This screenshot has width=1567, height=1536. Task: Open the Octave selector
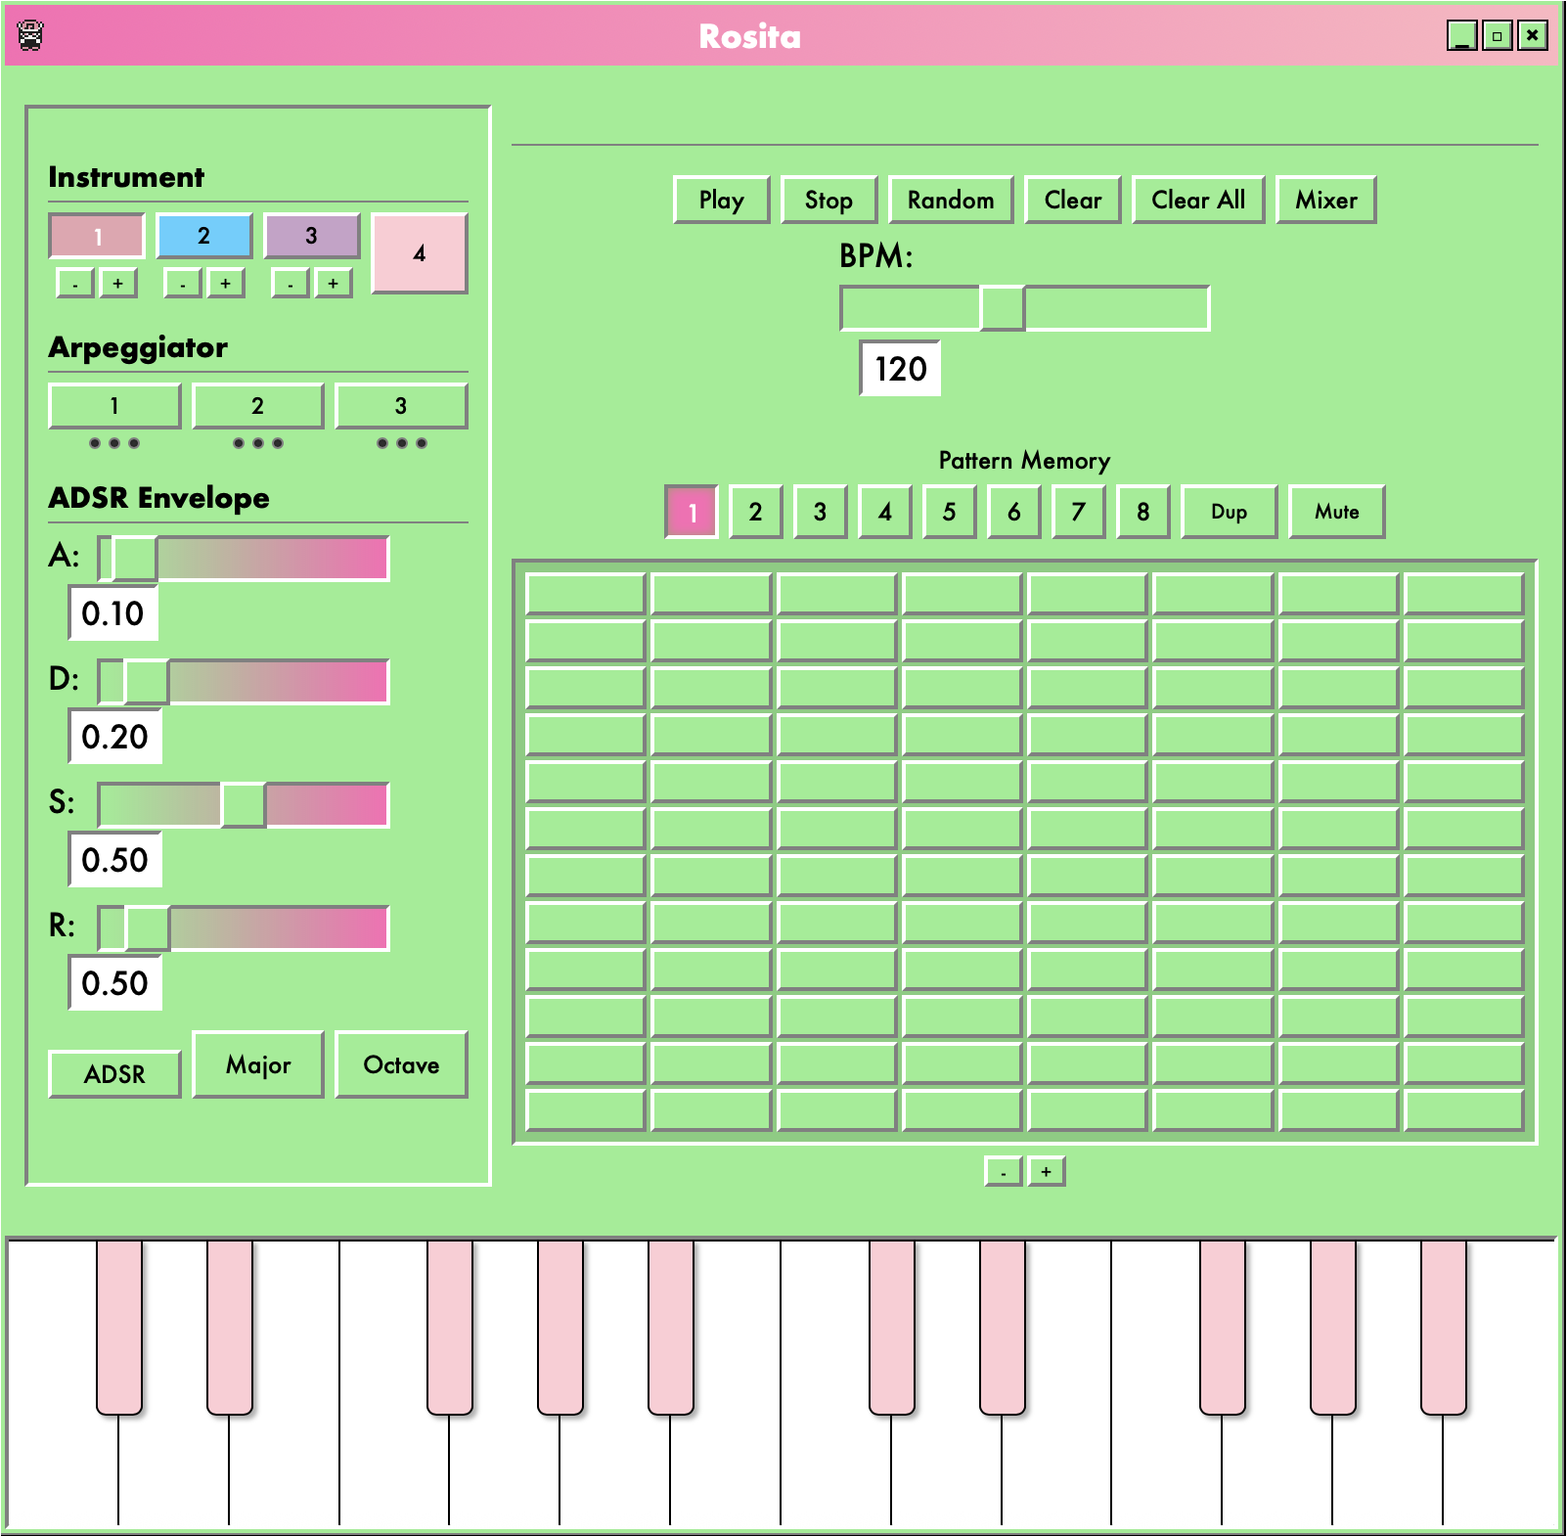(x=400, y=1064)
